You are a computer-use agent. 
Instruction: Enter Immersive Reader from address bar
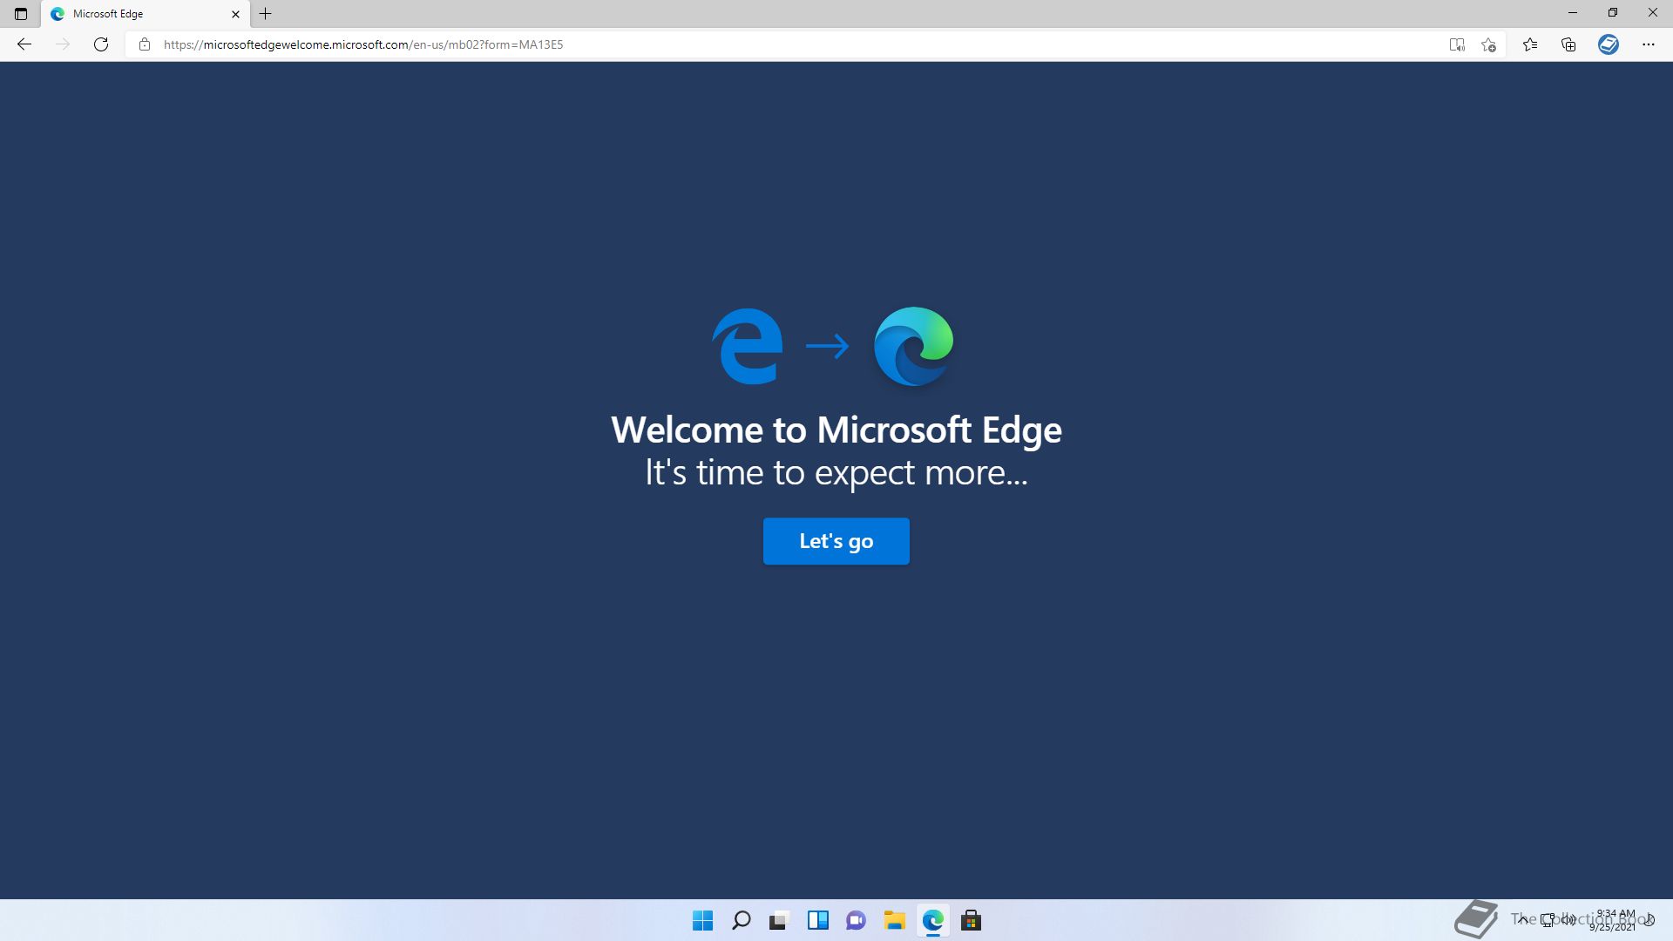(1457, 44)
